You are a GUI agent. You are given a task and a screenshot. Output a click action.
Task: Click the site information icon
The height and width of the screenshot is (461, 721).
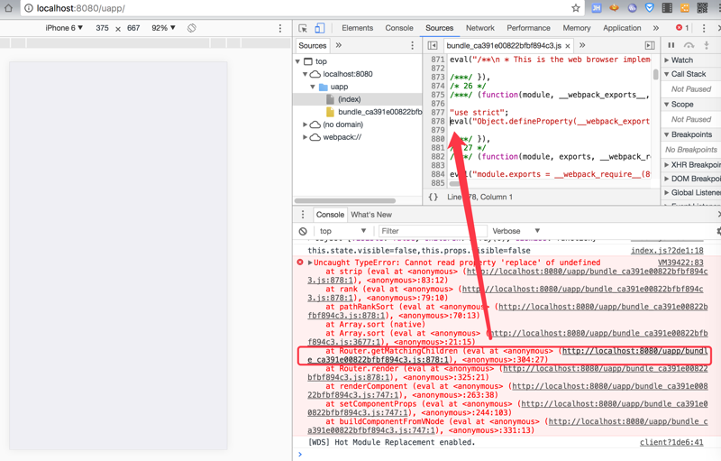28,8
